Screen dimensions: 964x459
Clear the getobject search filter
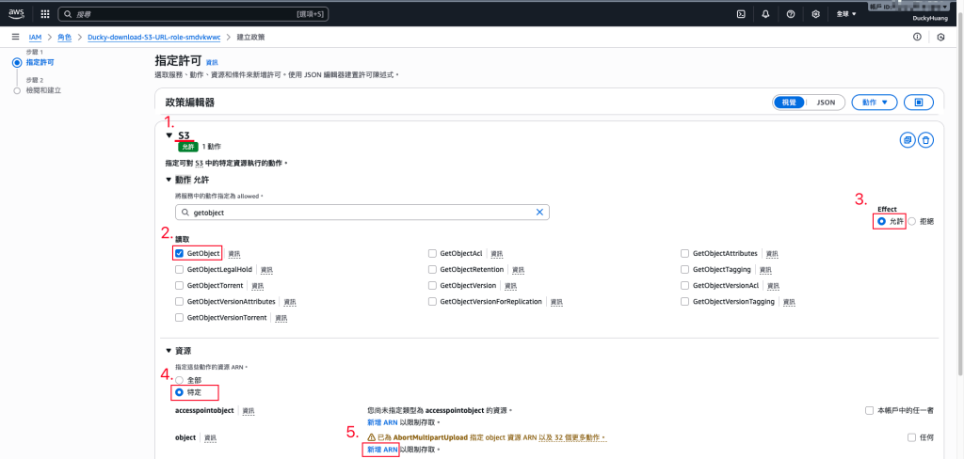[539, 212]
